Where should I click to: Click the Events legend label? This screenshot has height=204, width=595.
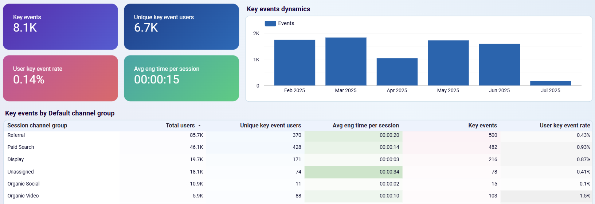(286, 23)
